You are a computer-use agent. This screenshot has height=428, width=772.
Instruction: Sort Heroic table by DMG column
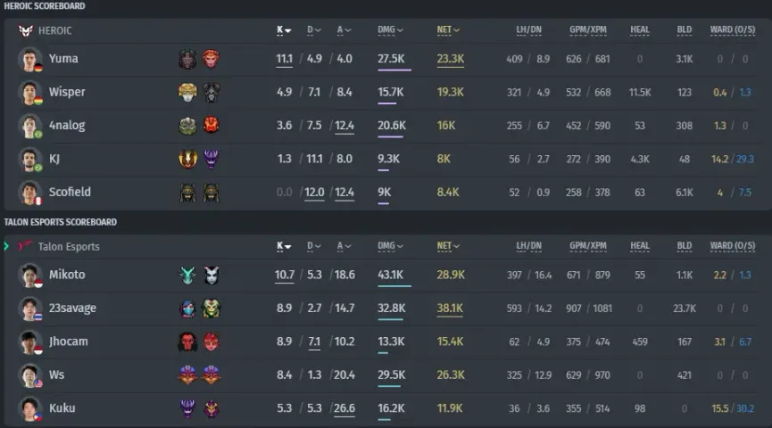[390, 30]
